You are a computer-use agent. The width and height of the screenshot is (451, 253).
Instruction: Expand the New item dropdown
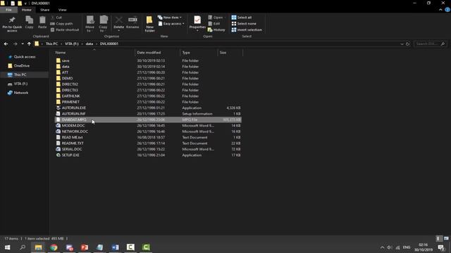(x=170, y=18)
